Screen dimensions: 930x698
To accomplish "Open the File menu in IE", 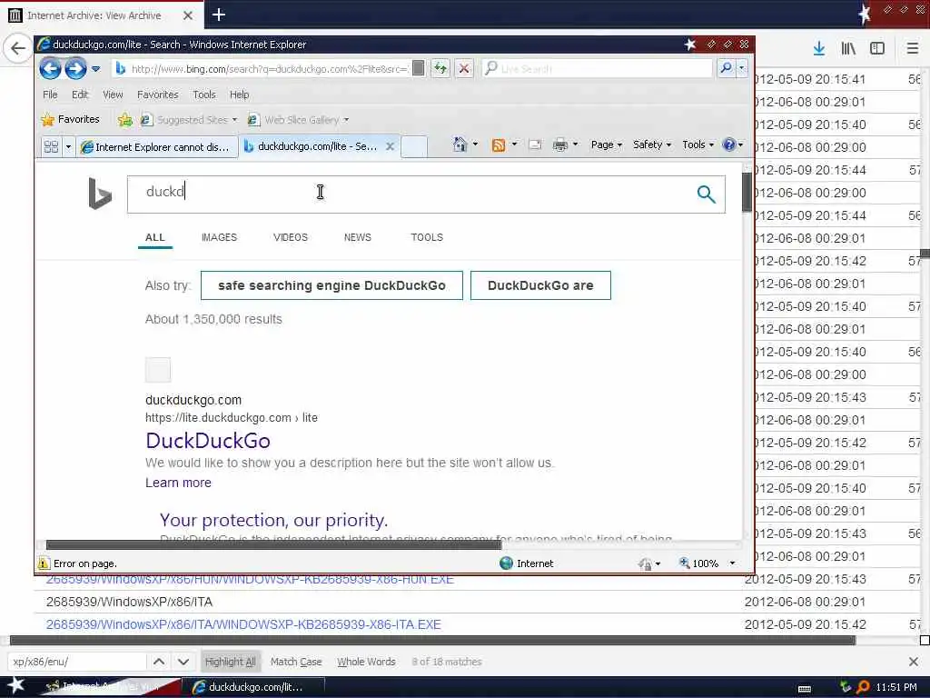I will [51, 95].
